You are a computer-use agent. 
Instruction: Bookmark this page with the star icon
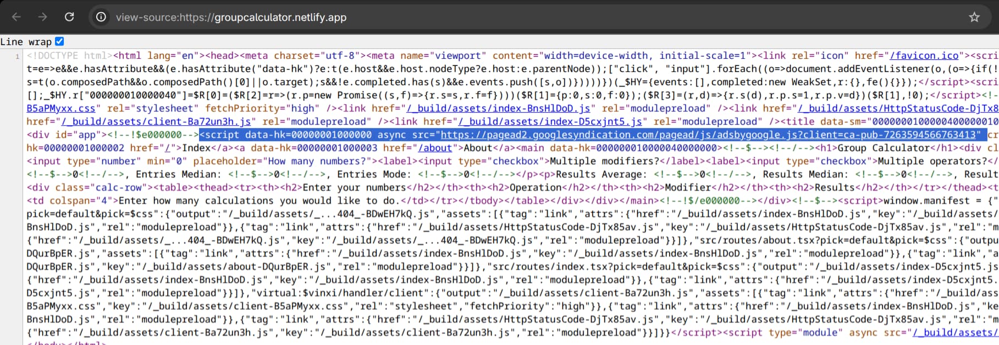tap(974, 17)
